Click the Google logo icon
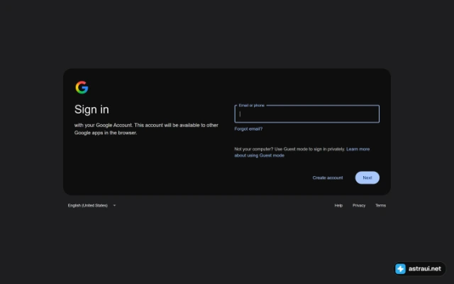 coord(82,87)
